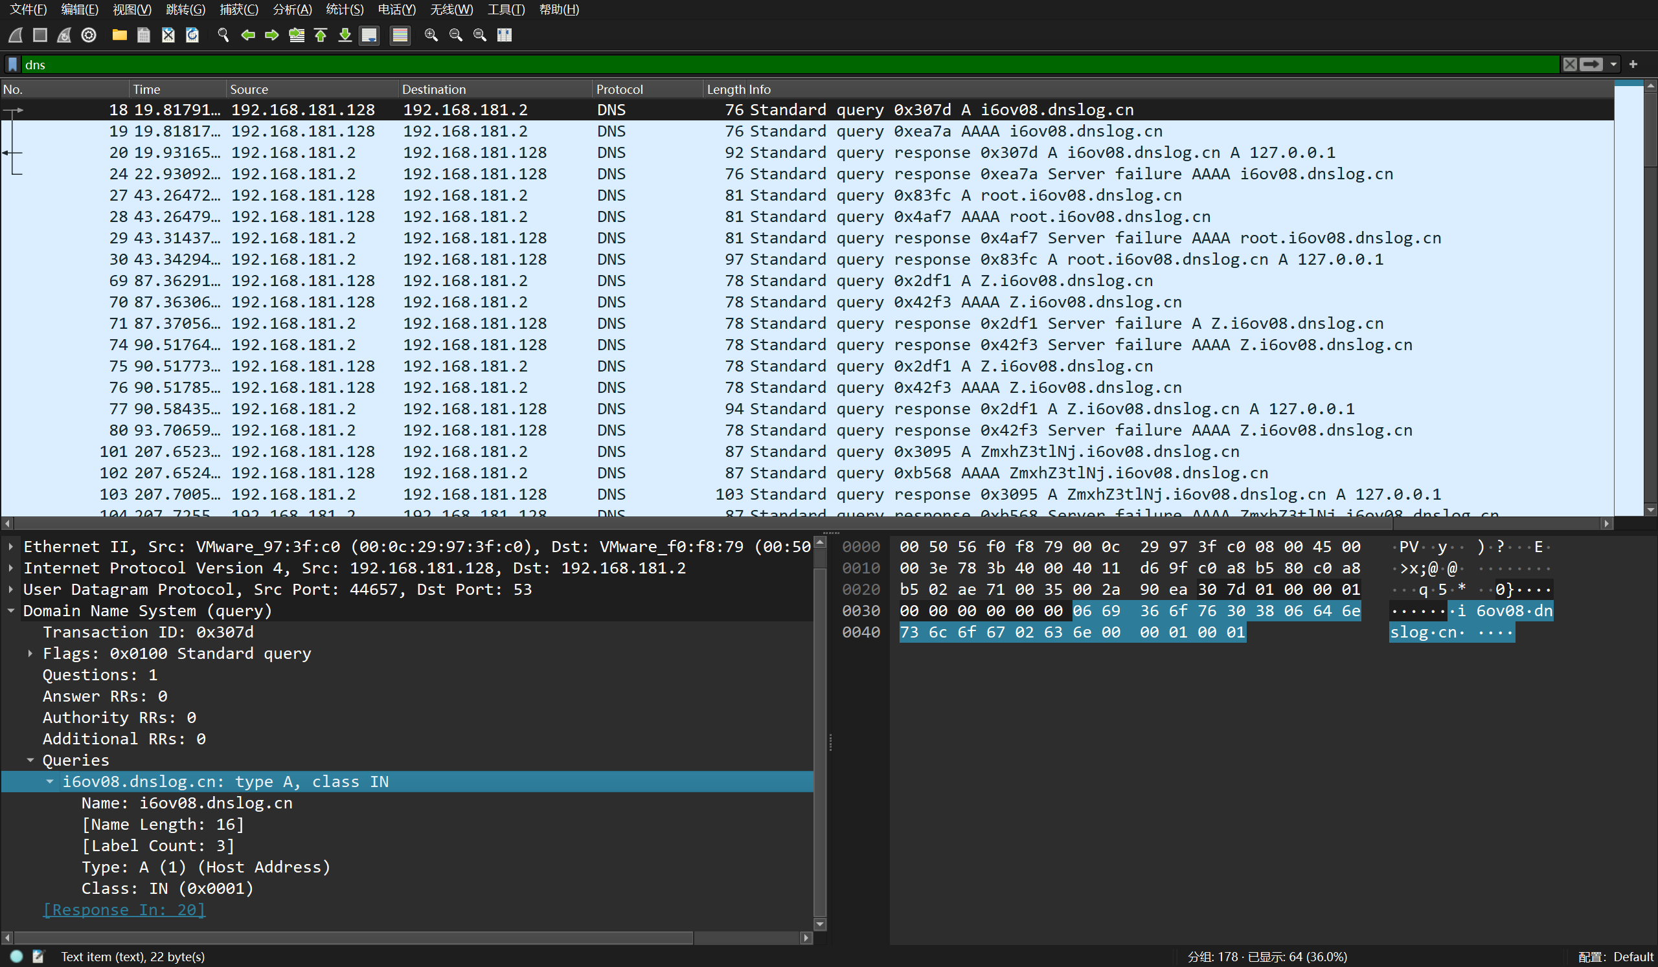Expand the Ethernet II tree node
The image size is (1658, 967).
(x=11, y=547)
